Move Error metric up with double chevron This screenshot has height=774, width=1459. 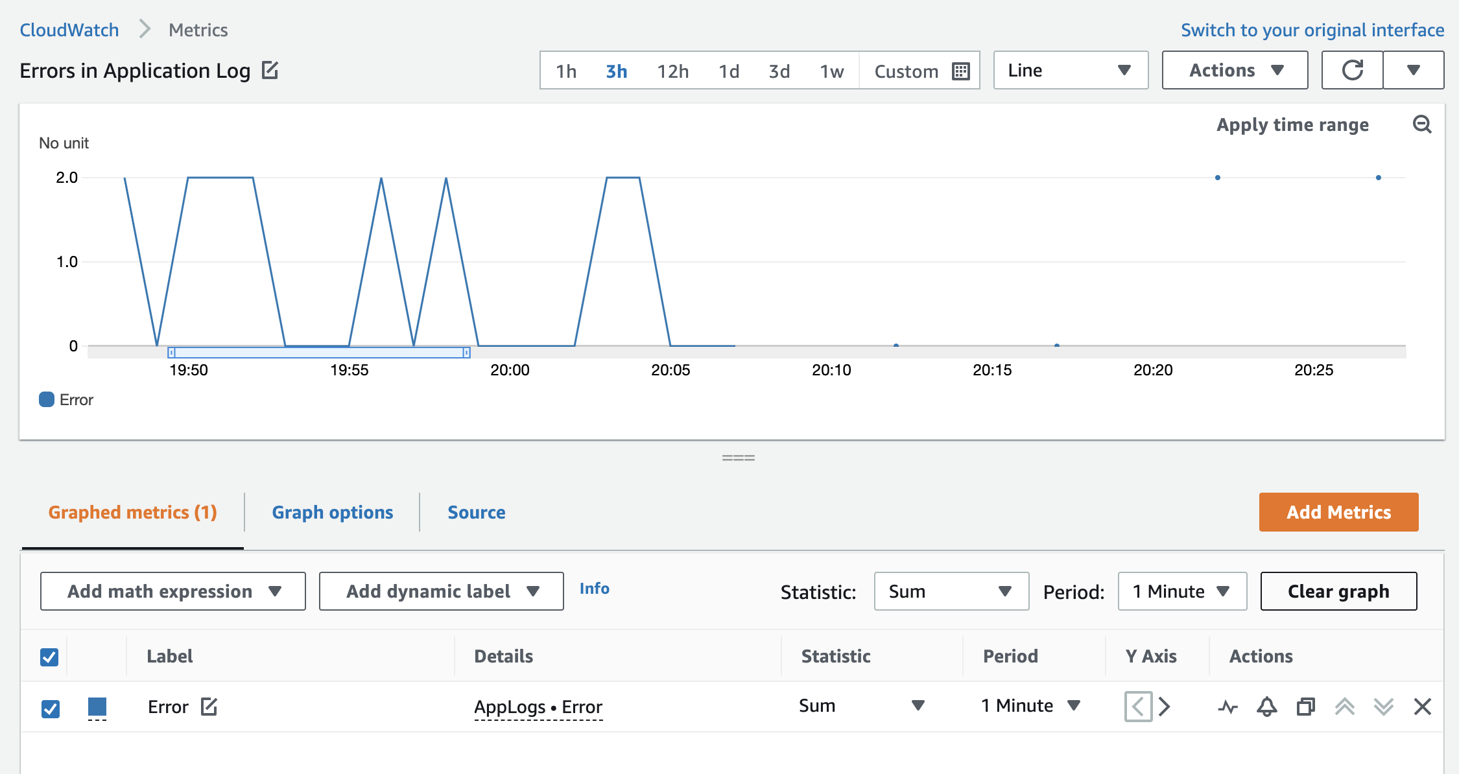pyautogui.click(x=1344, y=707)
